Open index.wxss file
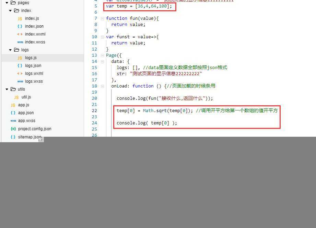 click(35, 42)
